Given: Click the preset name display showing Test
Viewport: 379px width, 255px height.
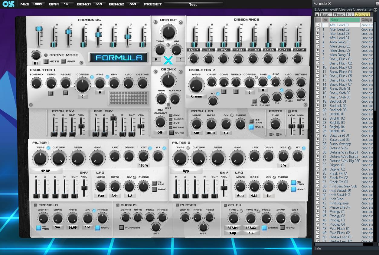Looking at the screenshot, I should (193, 4).
